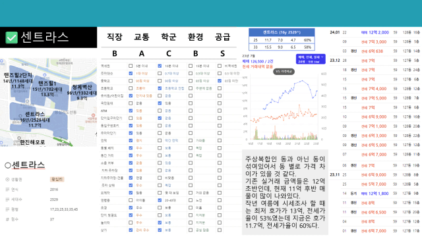Open the 교통 category tab
Image resolution: width=422 pixels, height=237 pixels.
click(142, 37)
